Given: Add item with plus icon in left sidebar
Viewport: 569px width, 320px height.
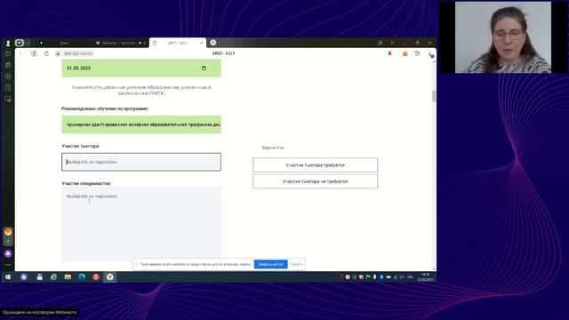Looking at the screenshot, I should 8,242.
